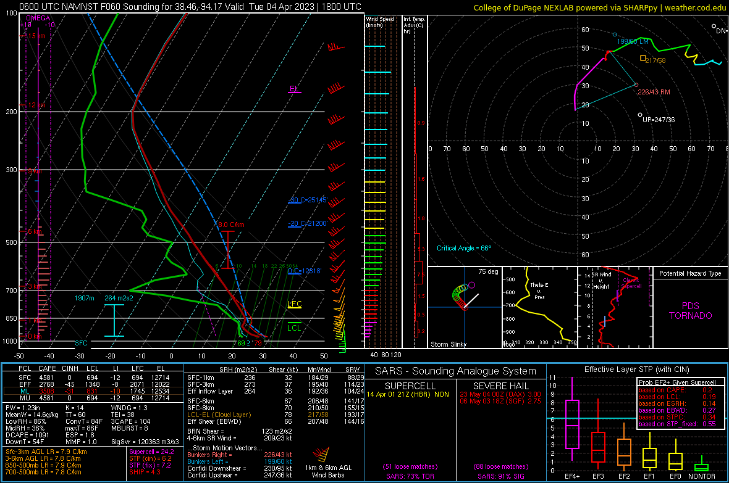
Task: Select the MU parcel row
Action: pyautogui.click(x=93, y=398)
